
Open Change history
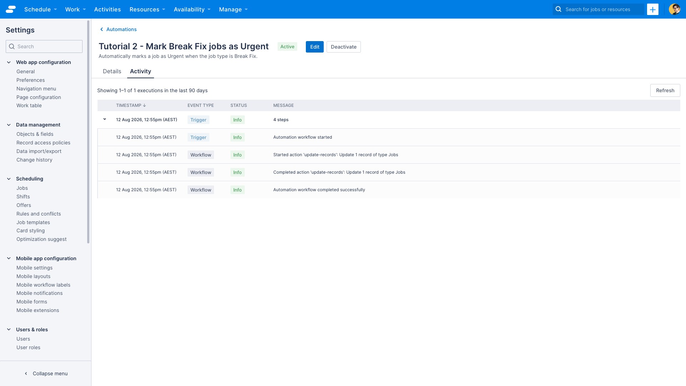pyautogui.click(x=34, y=160)
